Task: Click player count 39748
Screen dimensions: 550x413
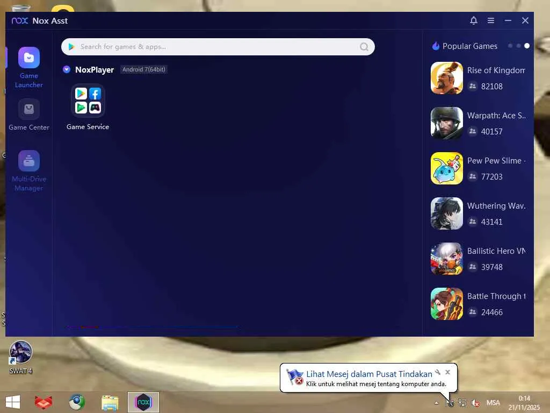Action: pyautogui.click(x=492, y=267)
